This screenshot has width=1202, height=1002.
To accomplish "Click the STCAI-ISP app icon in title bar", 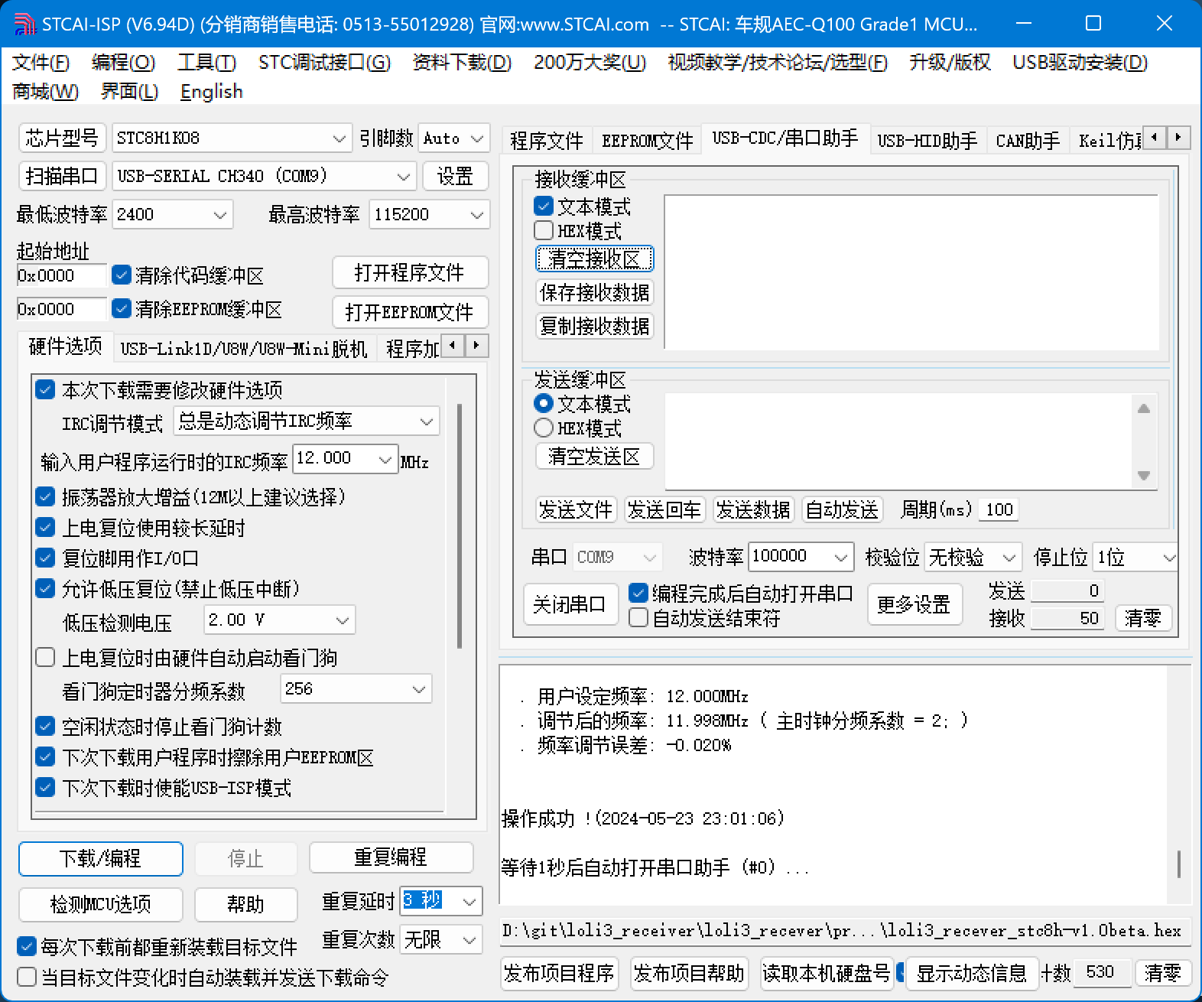I will pos(24,24).
